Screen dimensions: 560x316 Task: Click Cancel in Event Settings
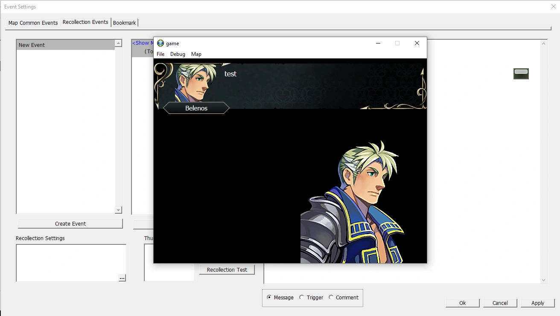tap(500, 303)
